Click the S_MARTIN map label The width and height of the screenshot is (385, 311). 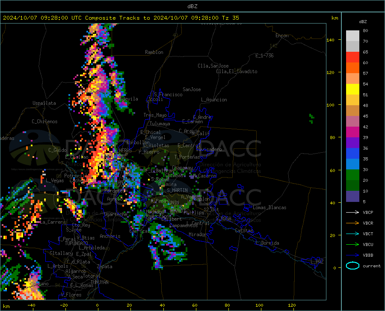click(177, 190)
